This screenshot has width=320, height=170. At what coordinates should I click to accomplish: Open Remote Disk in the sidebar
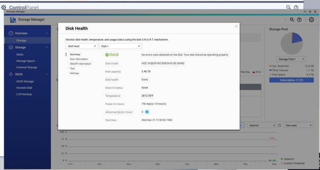[24, 88]
